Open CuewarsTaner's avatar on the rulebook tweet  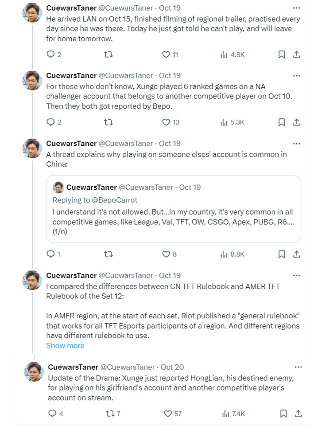tap(32, 280)
